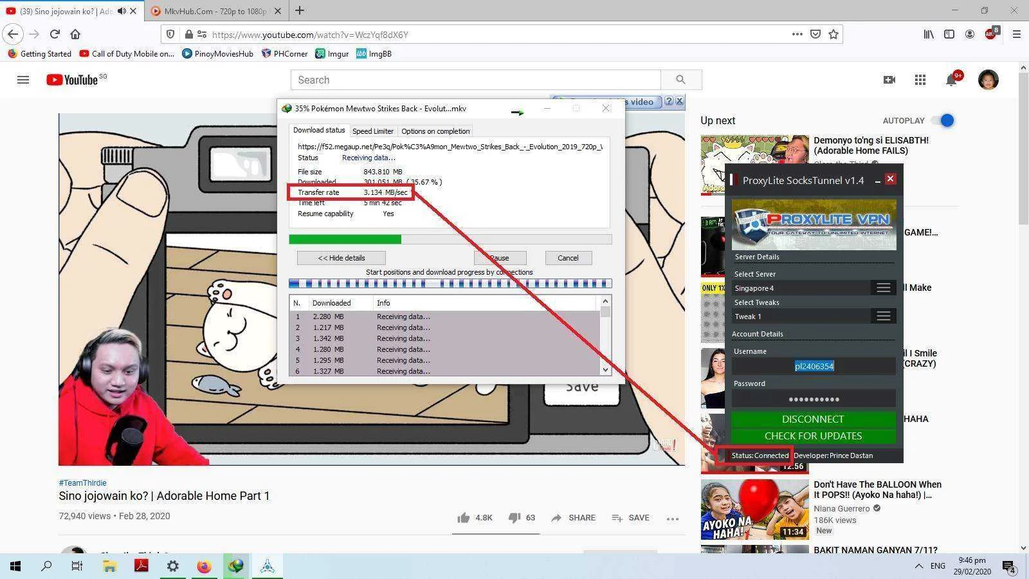Switch to the MkvHub.Com browser tab

[x=216, y=11]
